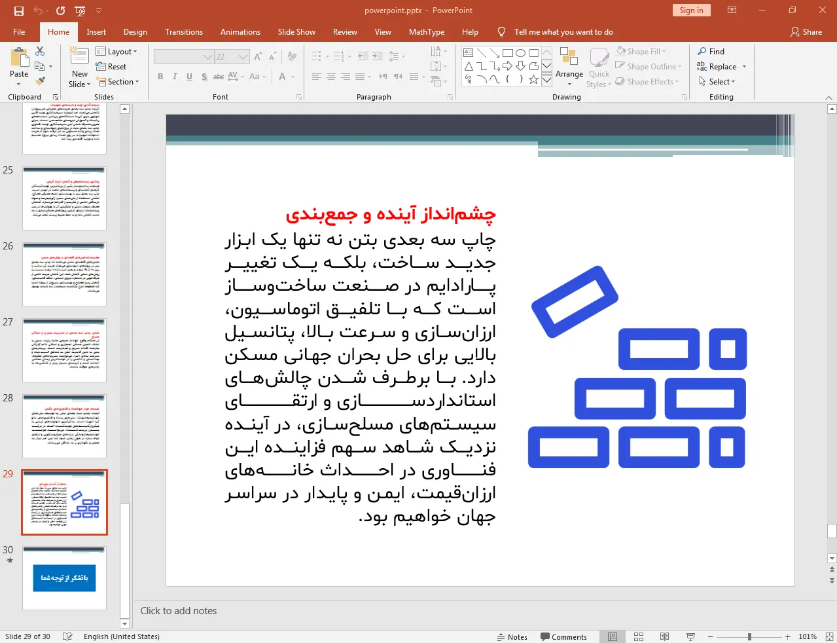
Task: Click the spell check status icon
Action: click(67, 636)
